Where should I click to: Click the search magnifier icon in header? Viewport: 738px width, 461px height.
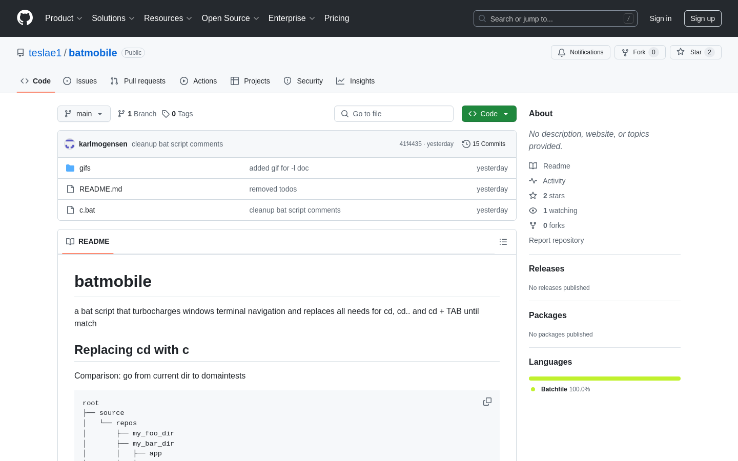482,18
